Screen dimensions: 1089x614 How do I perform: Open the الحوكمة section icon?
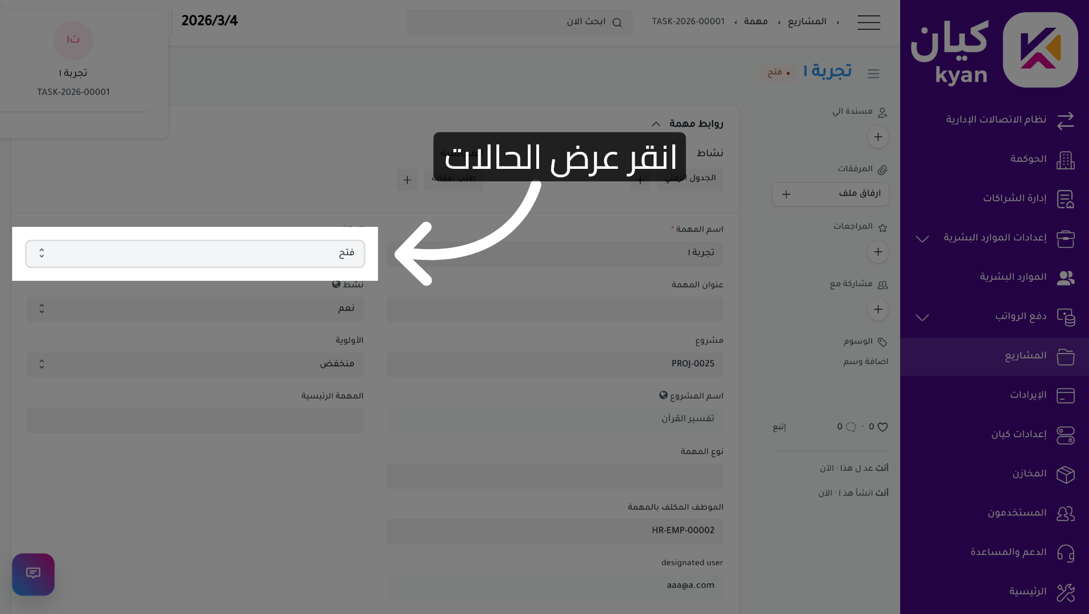point(1066,160)
